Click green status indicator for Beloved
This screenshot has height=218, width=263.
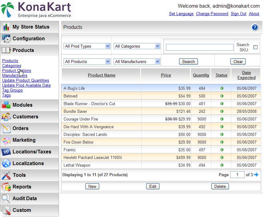coord(222,96)
